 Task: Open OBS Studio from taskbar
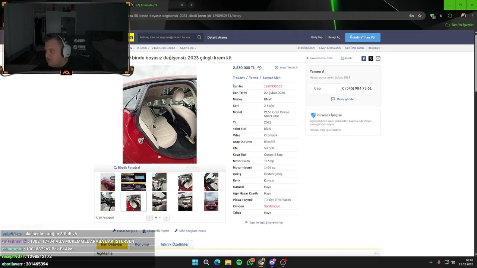tap(283, 262)
